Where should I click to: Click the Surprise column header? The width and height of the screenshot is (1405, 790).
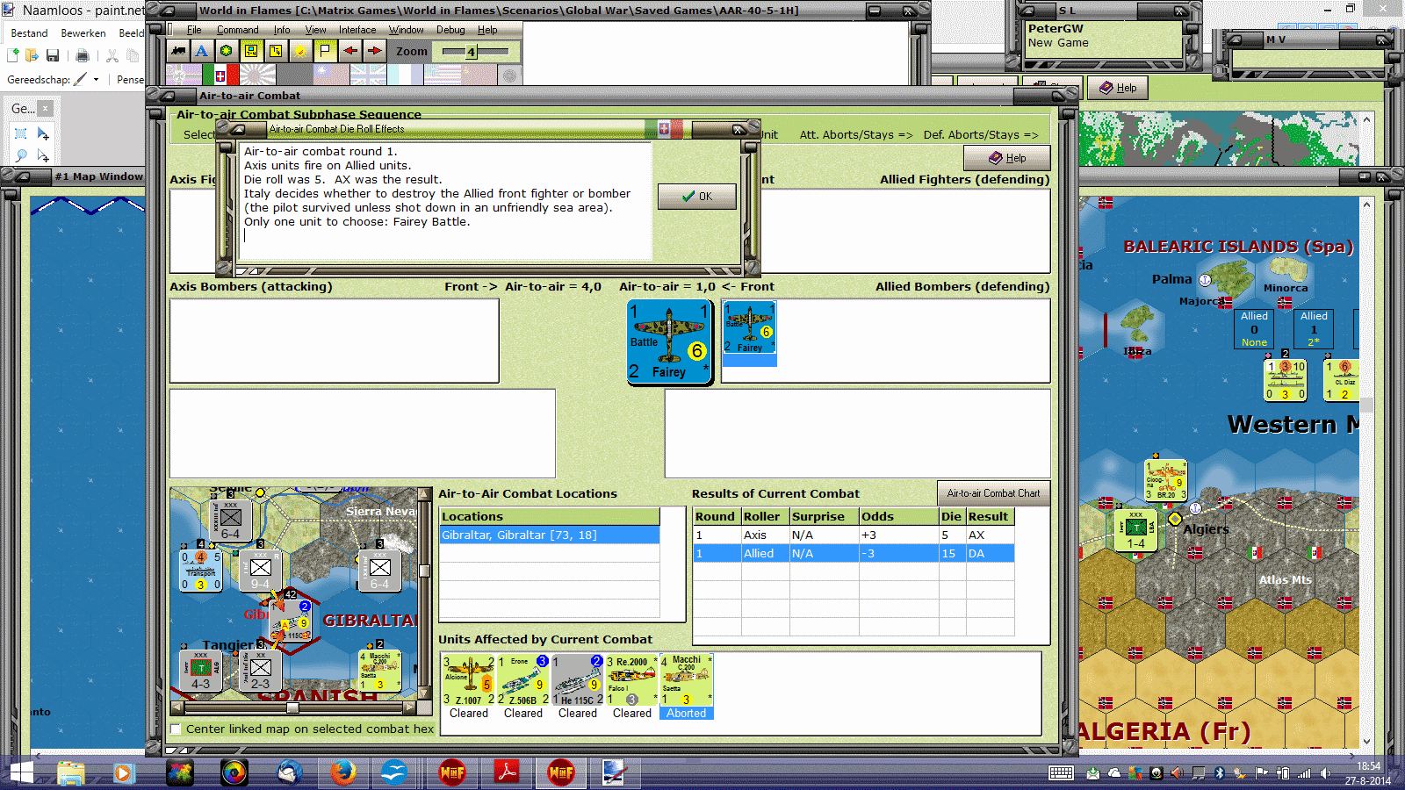(x=824, y=517)
